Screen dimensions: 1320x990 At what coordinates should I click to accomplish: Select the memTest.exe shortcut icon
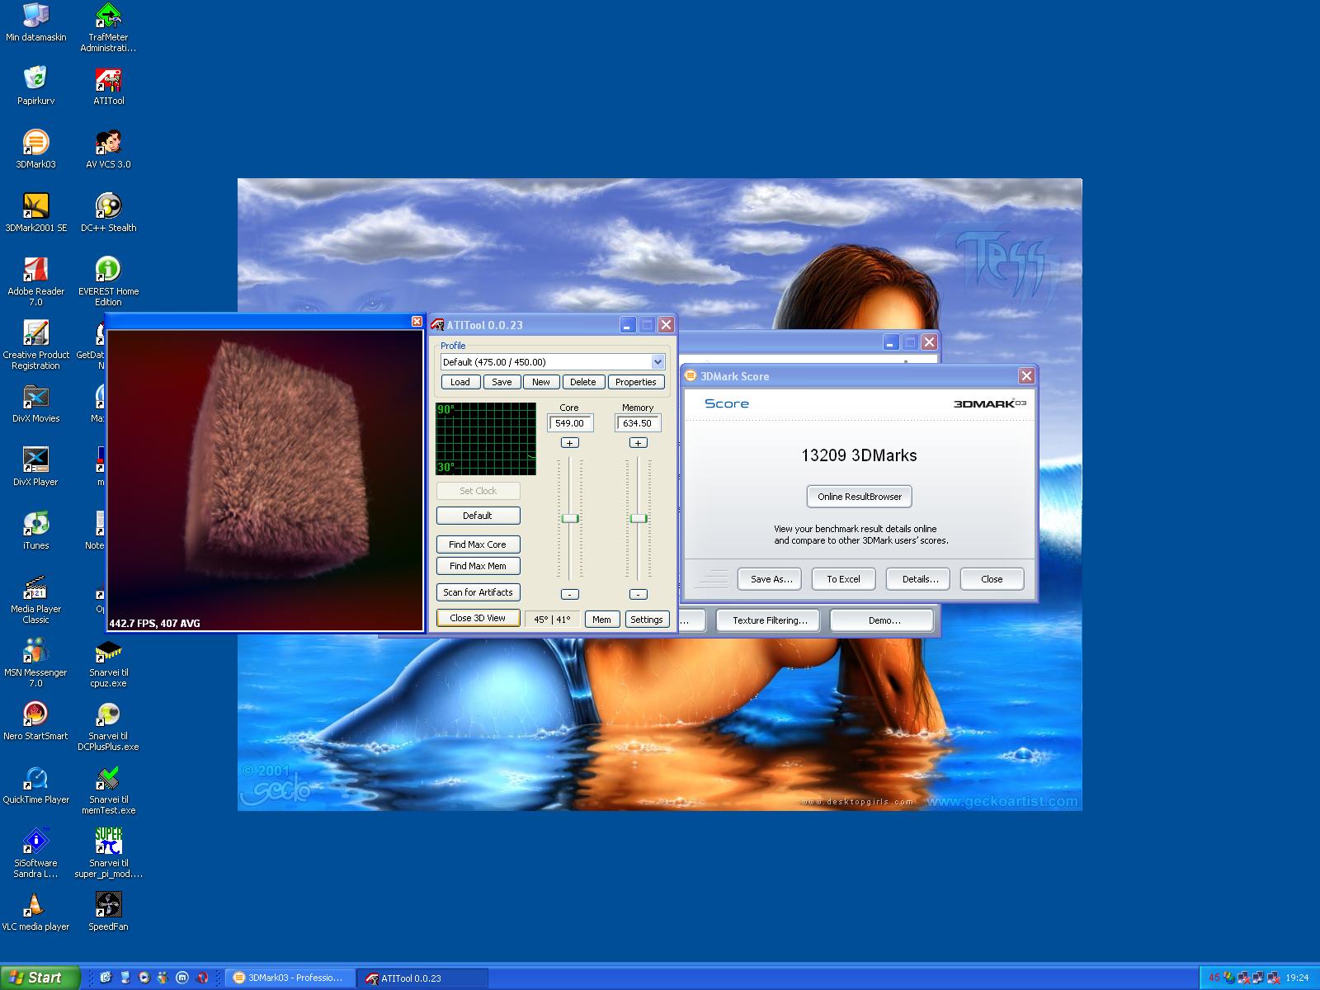(x=108, y=790)
